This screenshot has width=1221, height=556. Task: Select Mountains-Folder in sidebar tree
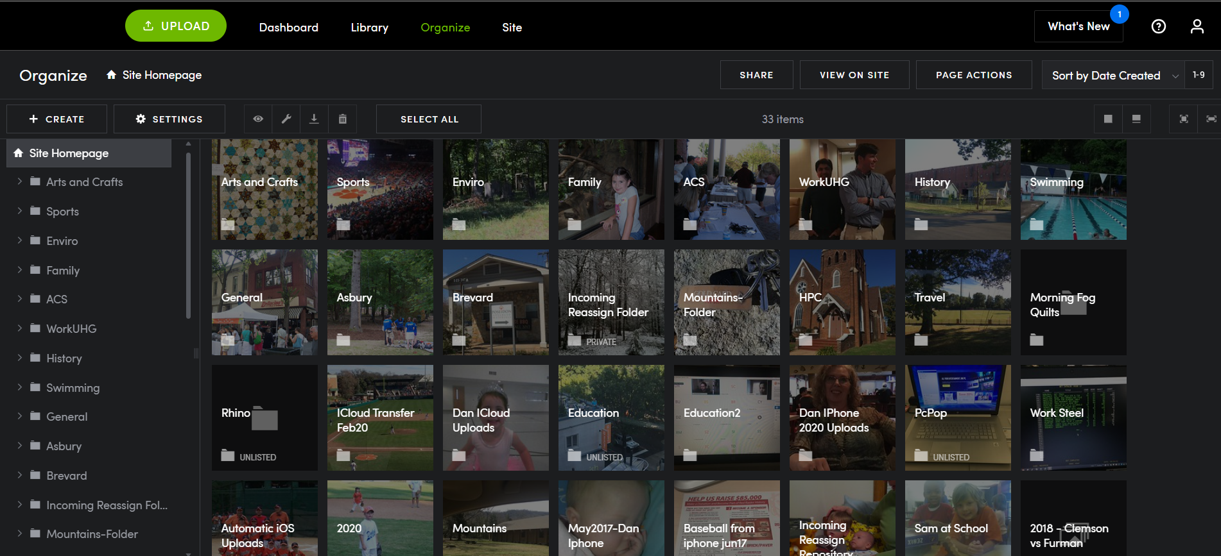[92, 534]
